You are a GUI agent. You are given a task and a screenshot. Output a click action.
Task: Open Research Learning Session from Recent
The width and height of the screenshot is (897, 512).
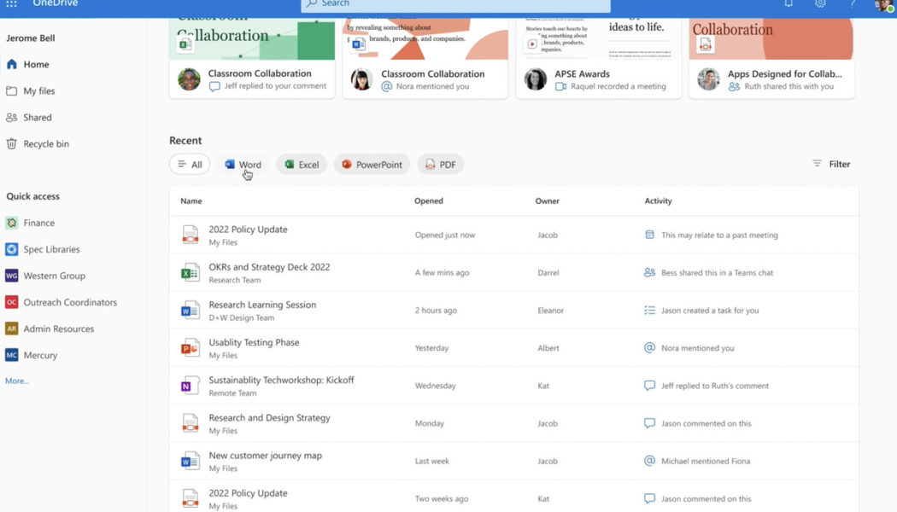tap(262, 304)
